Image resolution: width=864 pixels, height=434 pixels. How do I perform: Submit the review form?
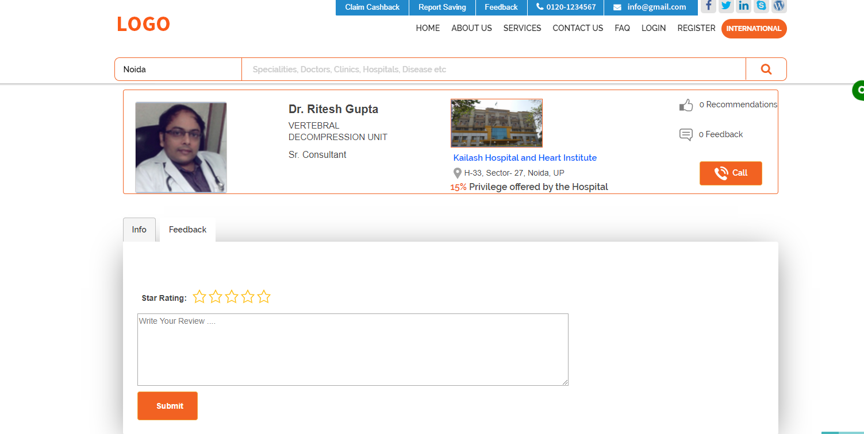167,405
